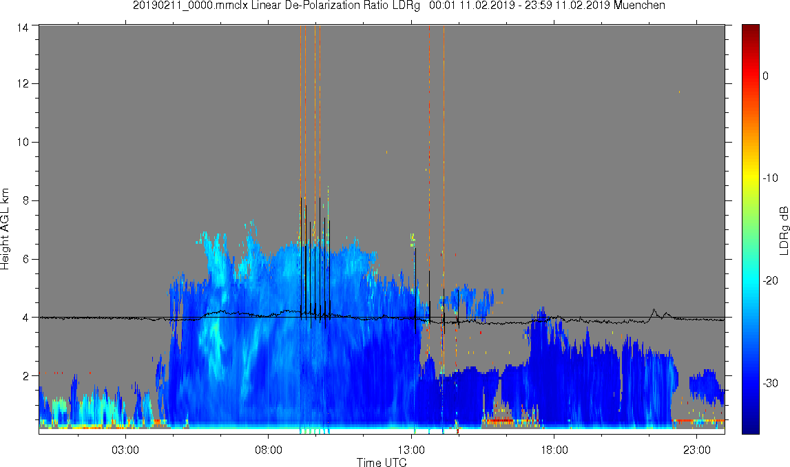Click the -10 value on colorbar scale
Viewport: 790px width, 467px height.
[x=770, y=178]
